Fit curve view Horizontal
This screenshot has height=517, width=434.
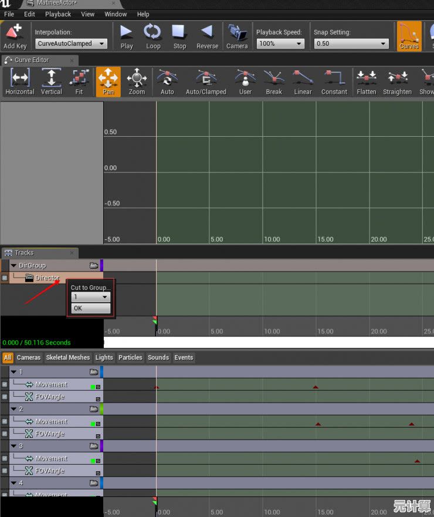tap(20, 82)
